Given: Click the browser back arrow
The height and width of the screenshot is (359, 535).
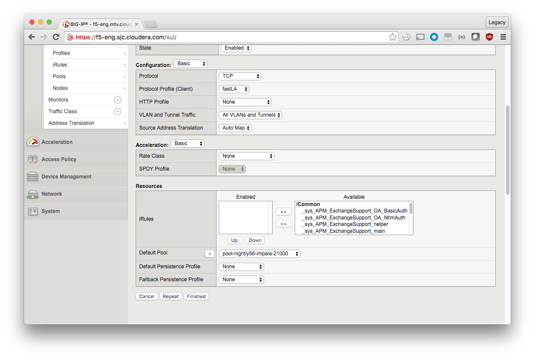Looking at the screenshot, I should (x=32, y=37).
